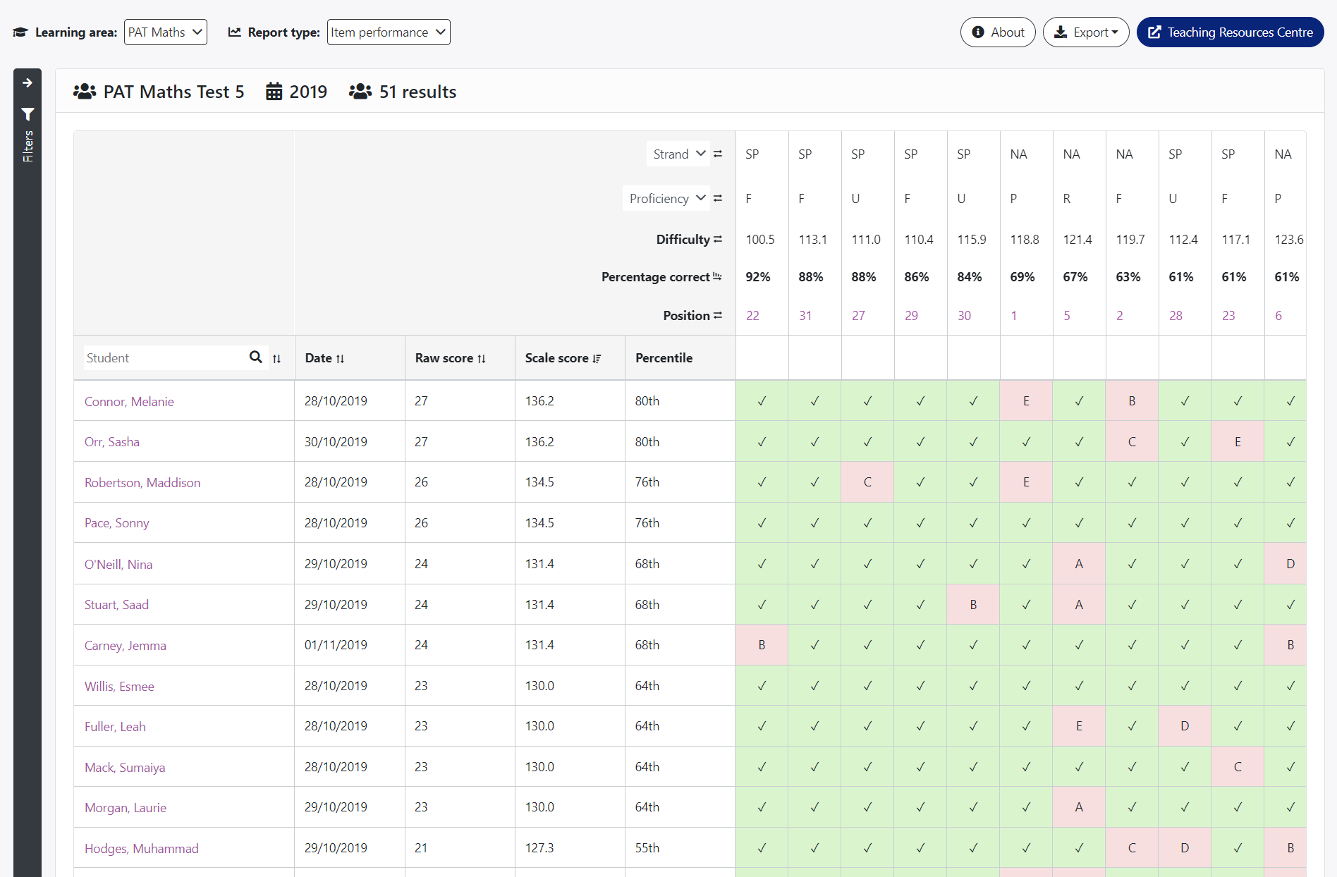Sort items by Percentage correct icon

tap(717, 277)
